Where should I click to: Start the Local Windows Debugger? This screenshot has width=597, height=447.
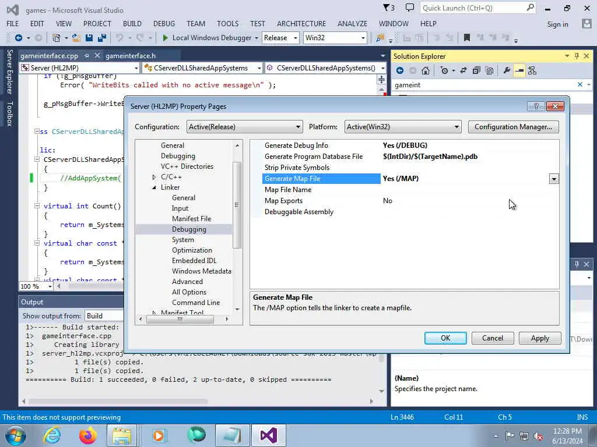click(208, 38)
